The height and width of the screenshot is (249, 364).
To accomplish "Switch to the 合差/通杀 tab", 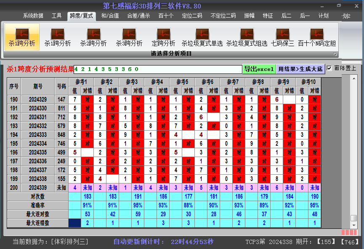I will 138,16.
